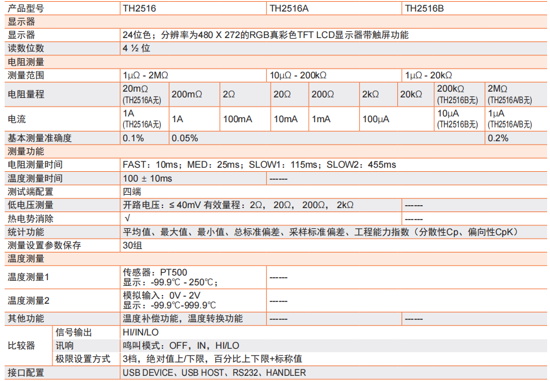The height and width of the screenshot is (381, 550).
Task: Click the 统计功能 row label
Action: point(25,232)
